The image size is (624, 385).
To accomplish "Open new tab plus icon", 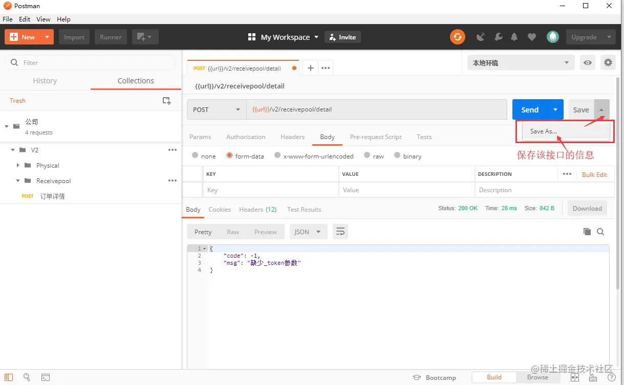I will tap(310, 68).
